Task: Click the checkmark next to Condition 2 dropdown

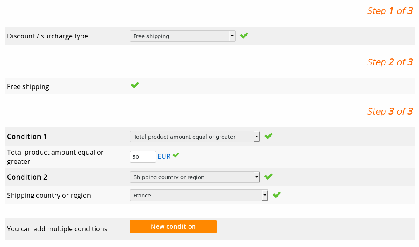Action: pyautogui.click(x=268, y=176)
